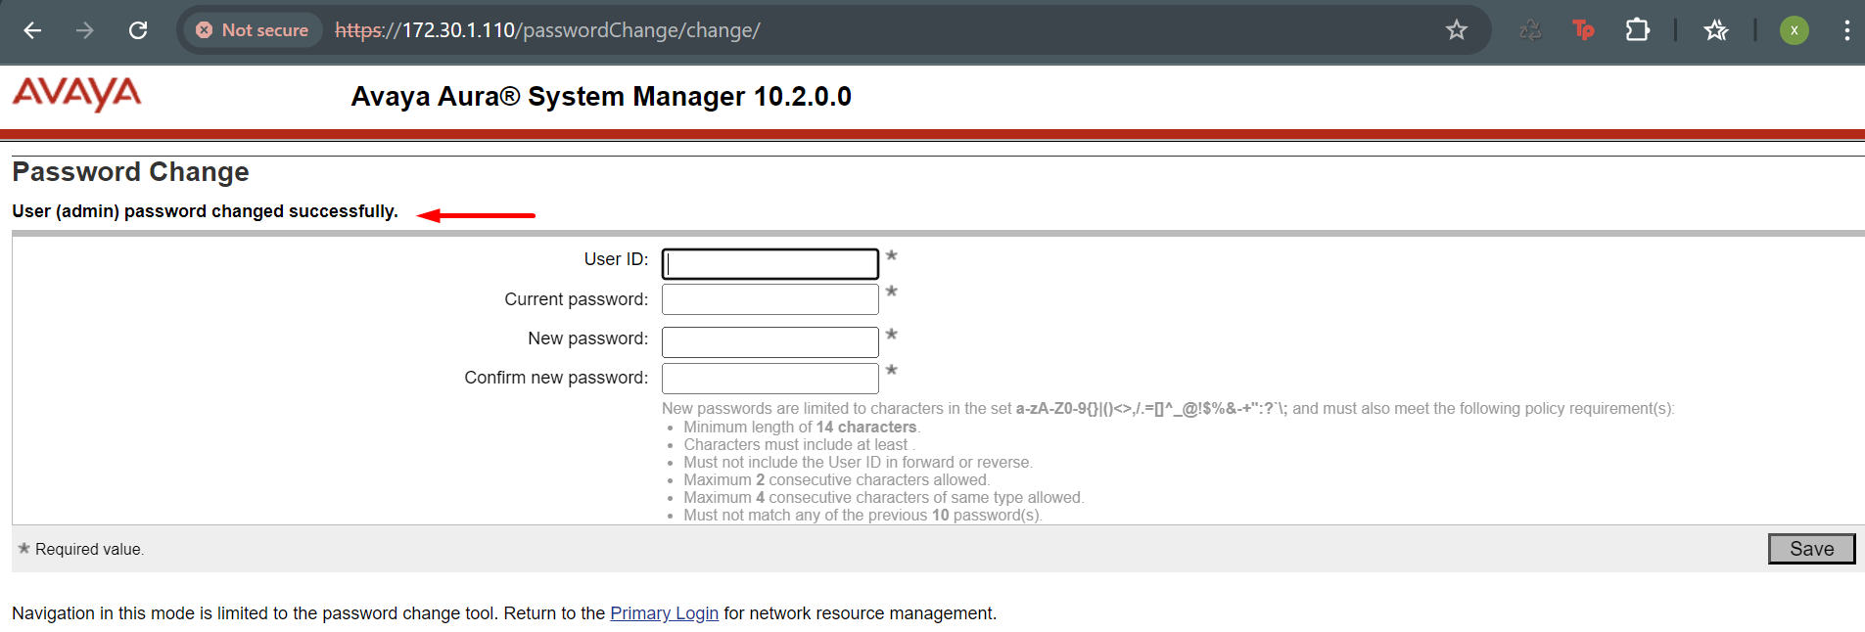Click 'Avaya Aura® System Manager 10.2.0.0' title
The height and width of the screenshot is (632, 1865).
coord(601,97)
